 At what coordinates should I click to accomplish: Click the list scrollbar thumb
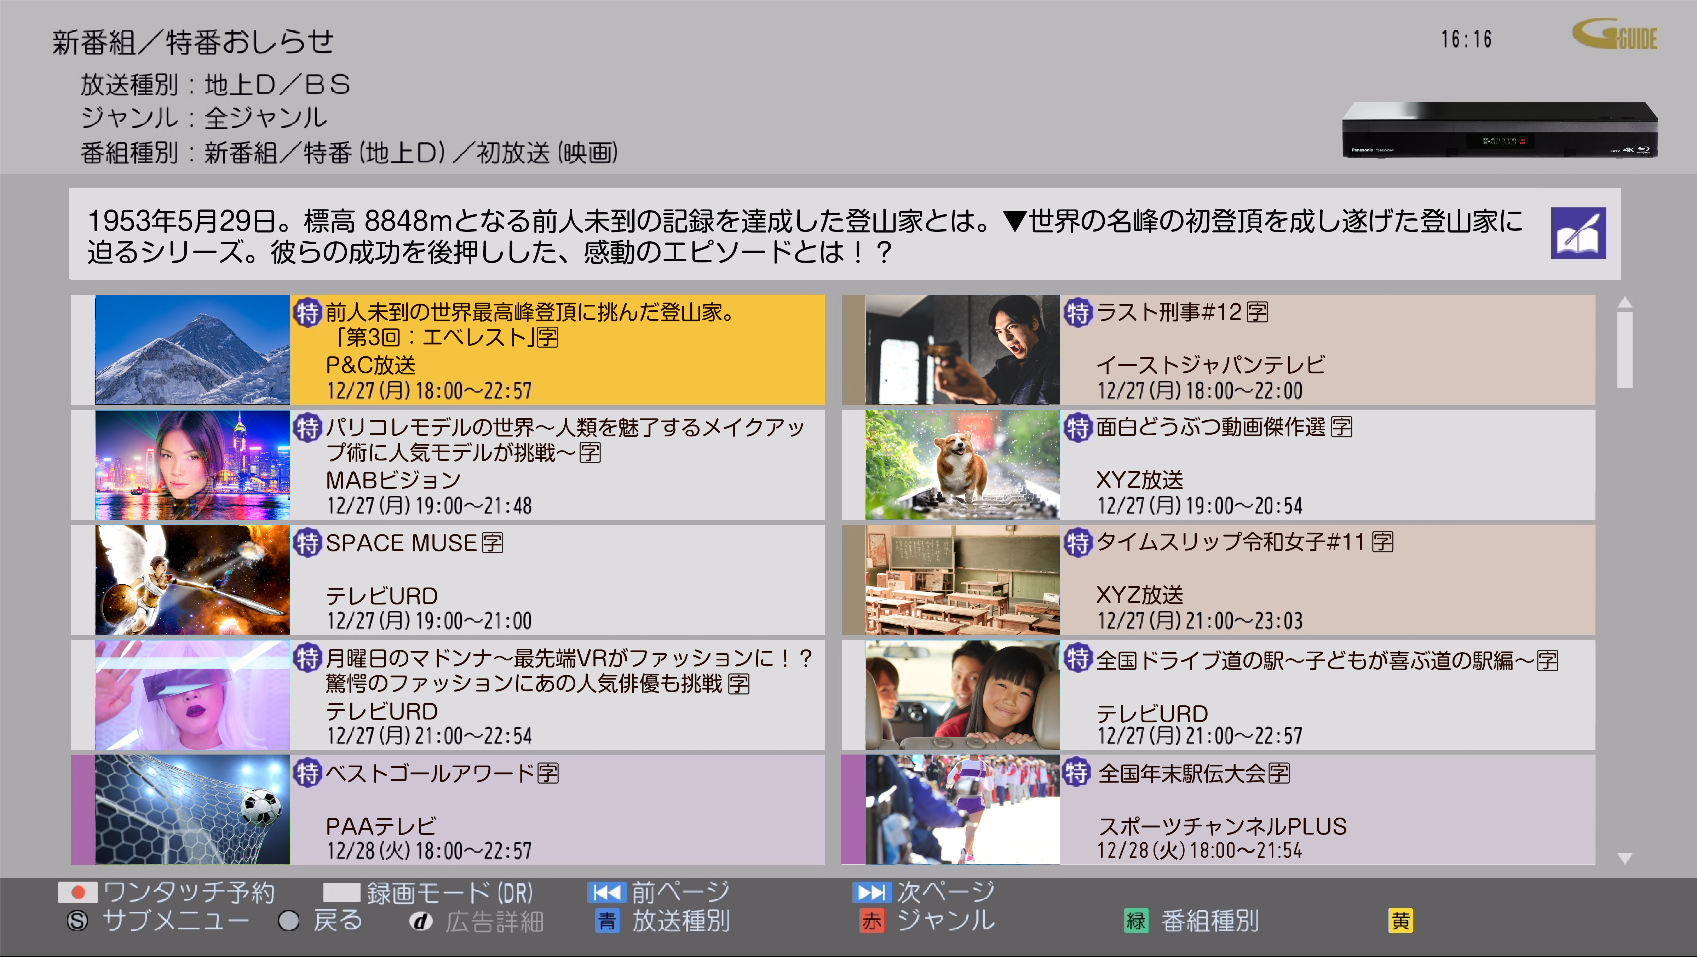(1624, 349)
